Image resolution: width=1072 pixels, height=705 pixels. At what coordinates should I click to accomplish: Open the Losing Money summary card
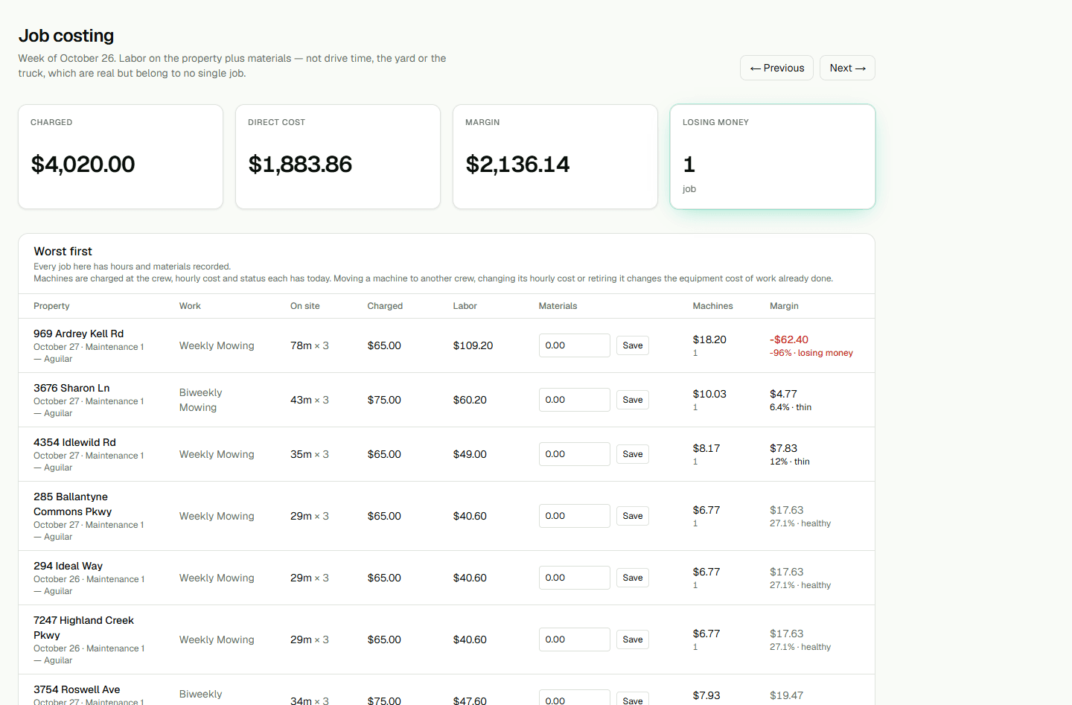coord(773,157)
